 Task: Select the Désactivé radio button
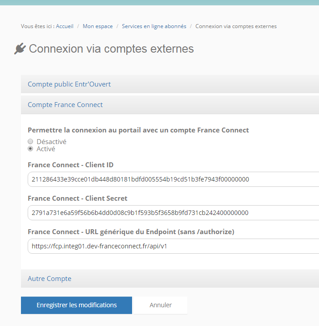(x=30, y=141)
